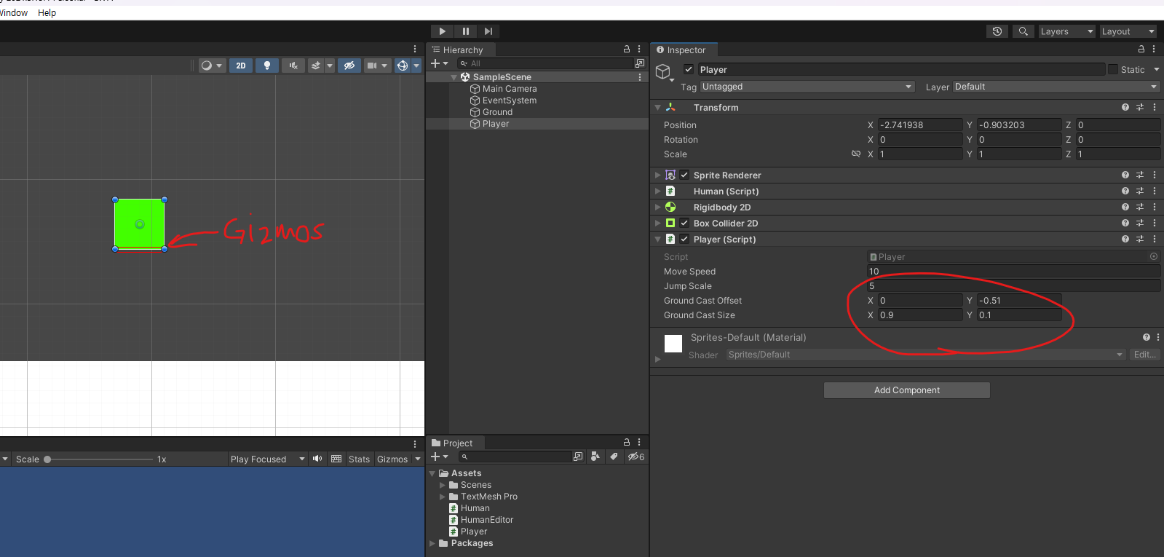
Task: Toggle Game view audio mute icon
Action: point(317,459)
